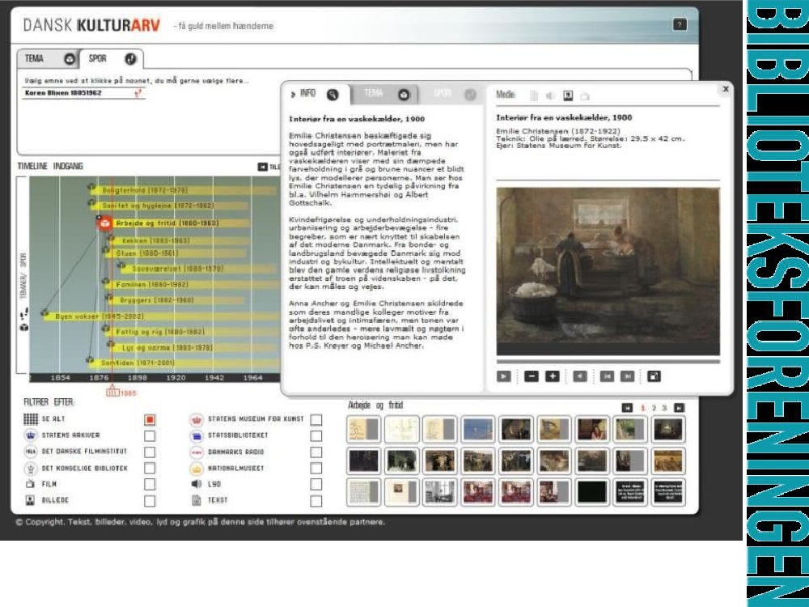Viewport: 809px width, 607px height.
Task: Select the Samtiden theme bar
Action: pyautogui.click(x=183, y=363)
